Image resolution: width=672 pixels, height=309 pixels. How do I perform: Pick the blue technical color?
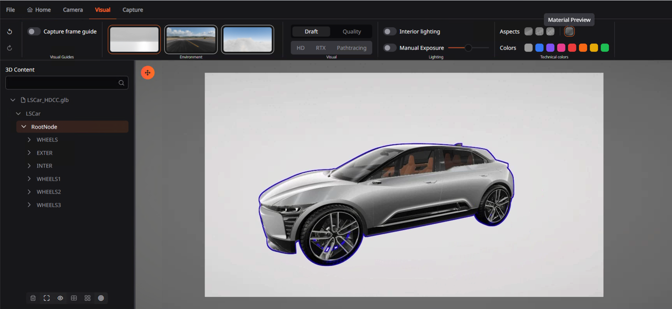click(x=539, y=48)
